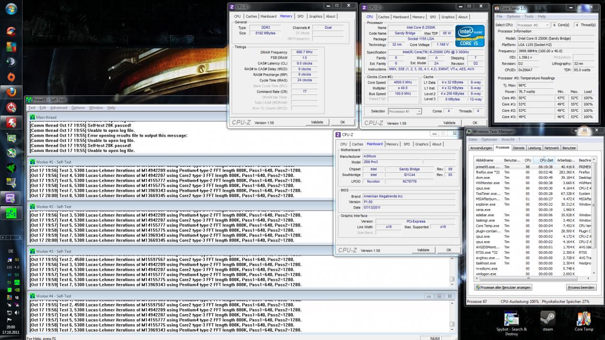Click the Task-Manager horizontal scrollbar

coord(533,278)
